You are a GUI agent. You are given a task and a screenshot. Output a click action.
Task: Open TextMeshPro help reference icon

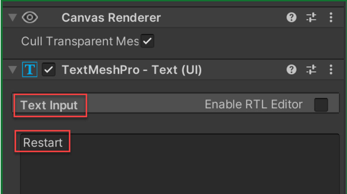(291, 70)
